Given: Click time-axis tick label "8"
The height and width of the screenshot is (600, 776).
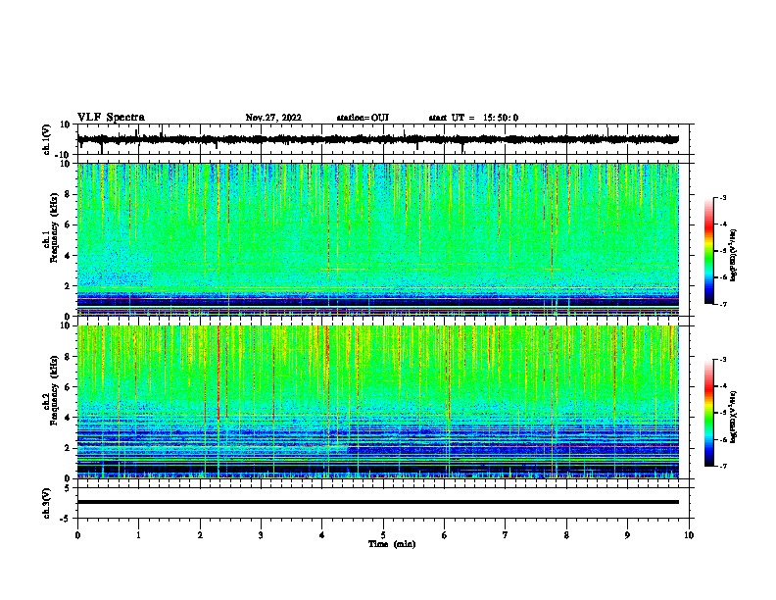Looking at the screenshot, I should 566,535.
